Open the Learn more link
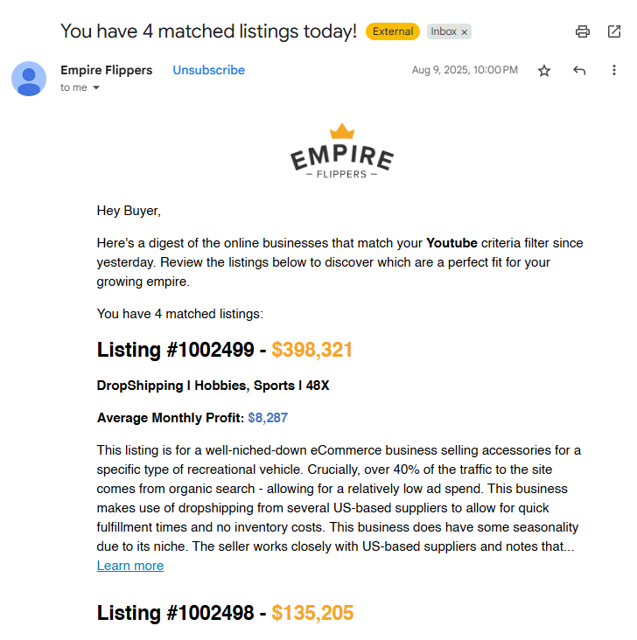This screenshot has height=640, width=637. [130, 566]
